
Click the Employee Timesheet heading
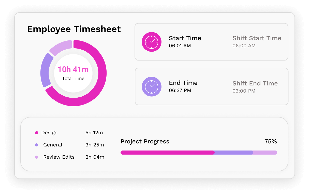(74, 29)
